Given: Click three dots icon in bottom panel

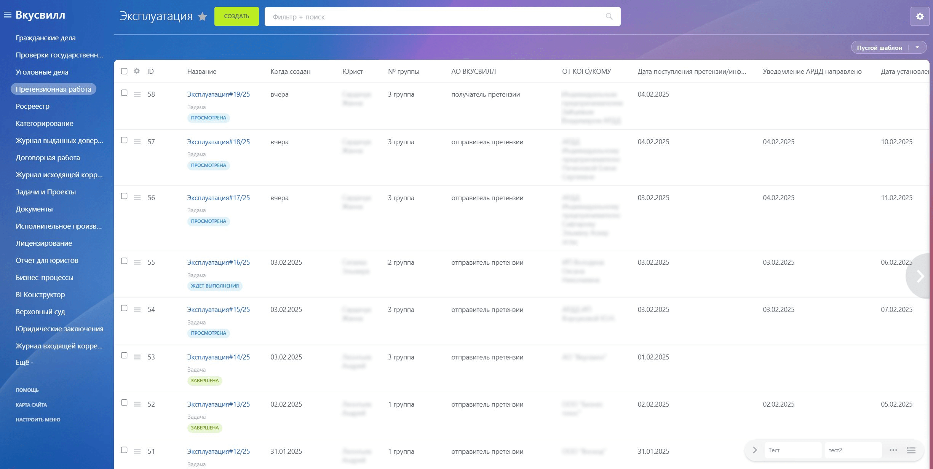Looking at the screenshot, I should [893, 450].
